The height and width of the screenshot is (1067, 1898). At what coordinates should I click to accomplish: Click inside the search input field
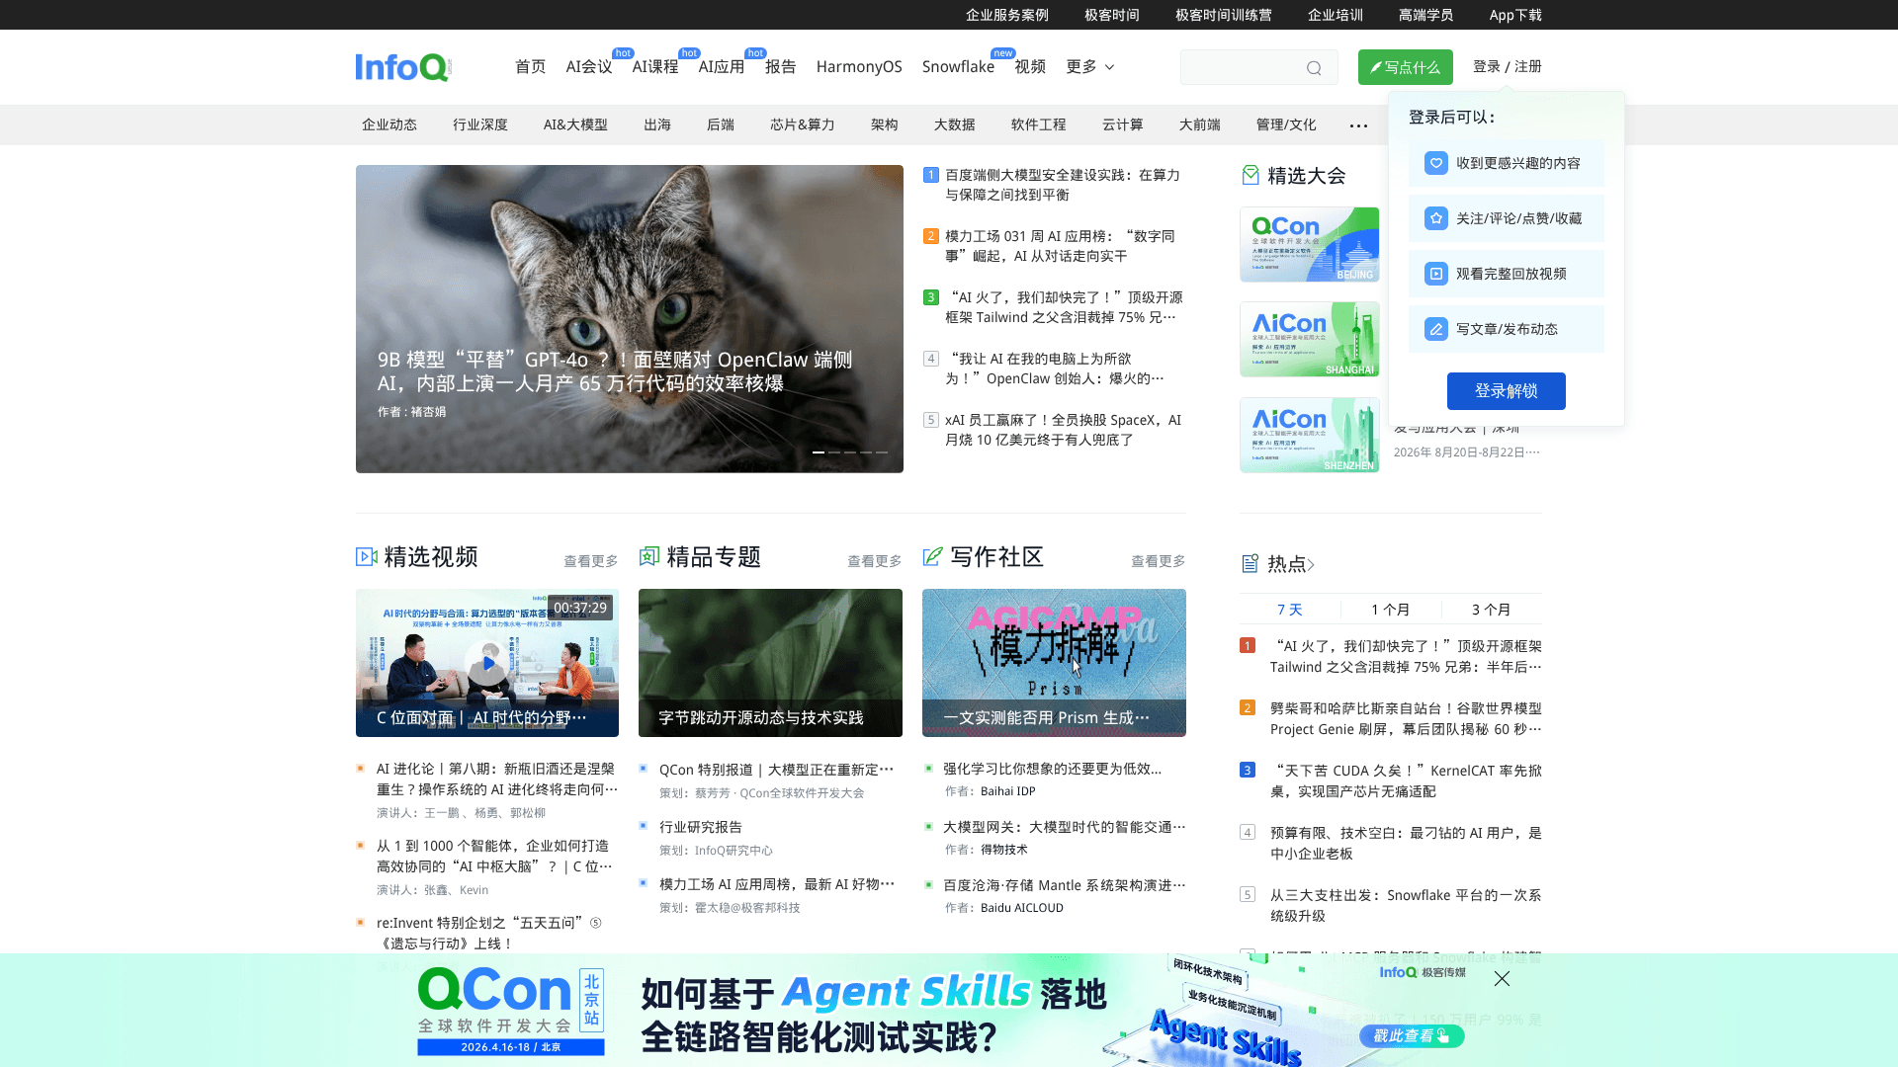(1246, 67)
